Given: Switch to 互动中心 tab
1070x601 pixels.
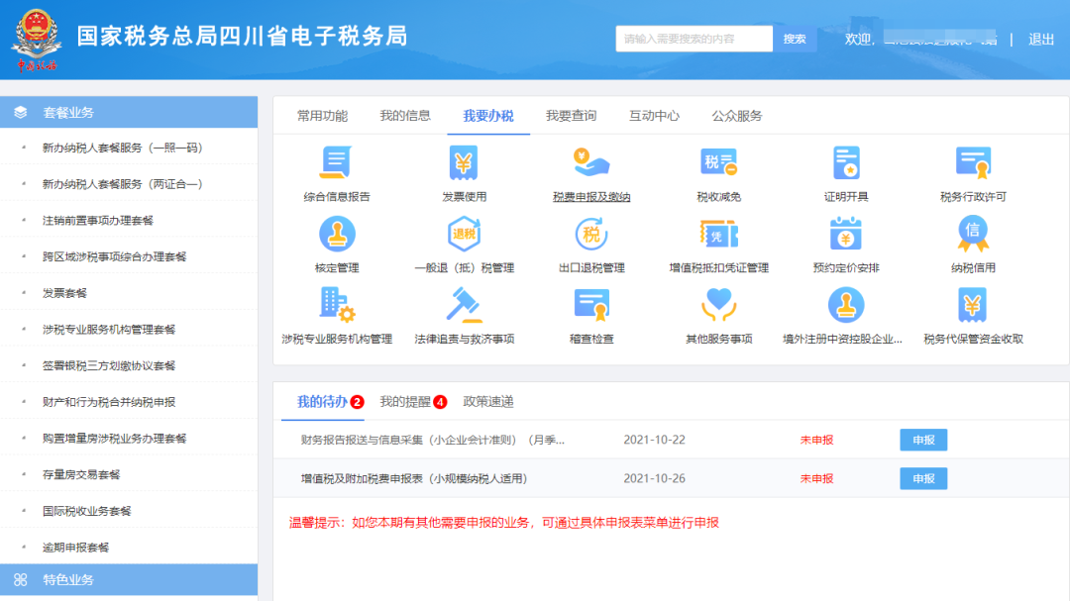Looking at the screenshot, I should pos(654,116).
